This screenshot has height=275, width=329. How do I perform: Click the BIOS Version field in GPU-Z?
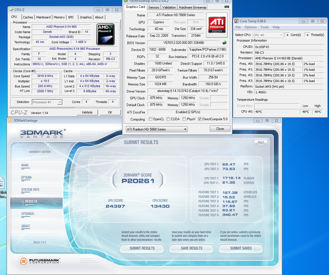(184, 43)
